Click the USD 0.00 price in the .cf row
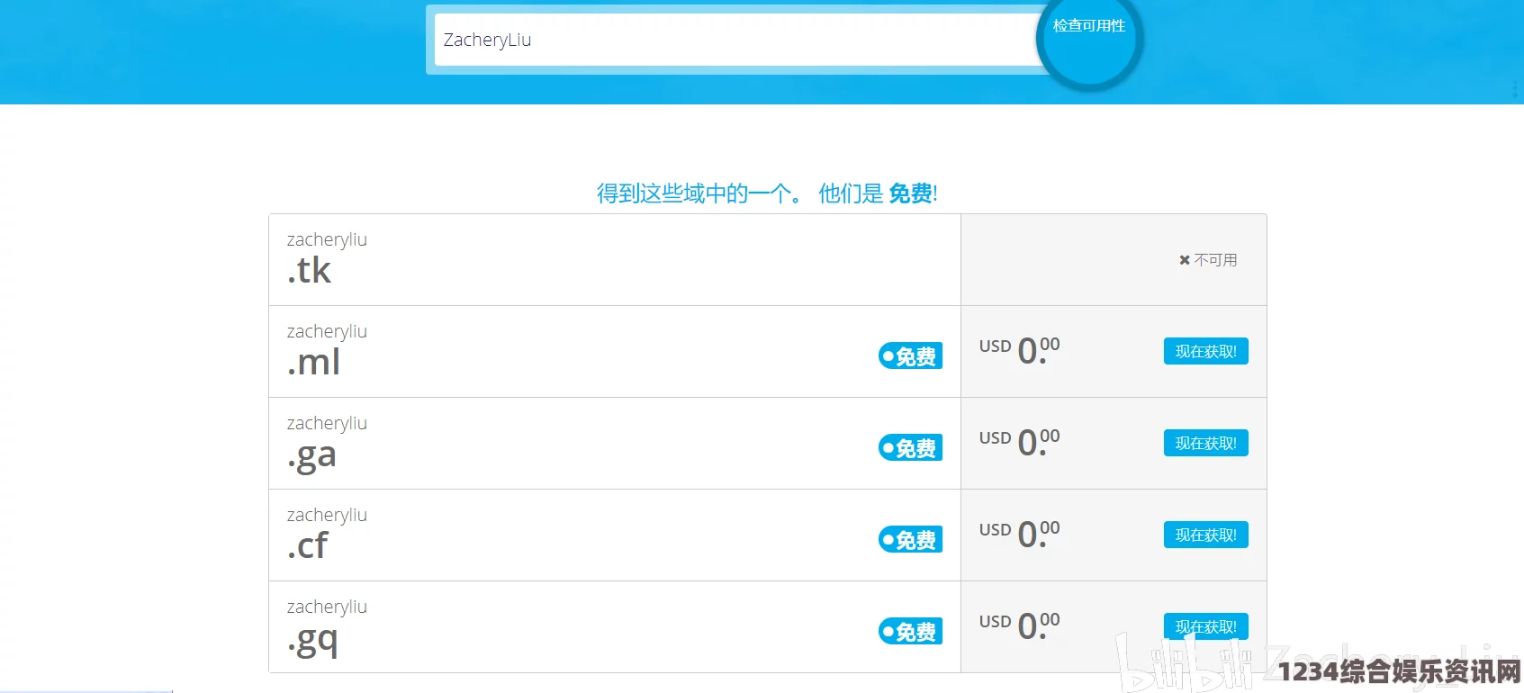Viewport: 1524px width, 693px height. 1020,533
